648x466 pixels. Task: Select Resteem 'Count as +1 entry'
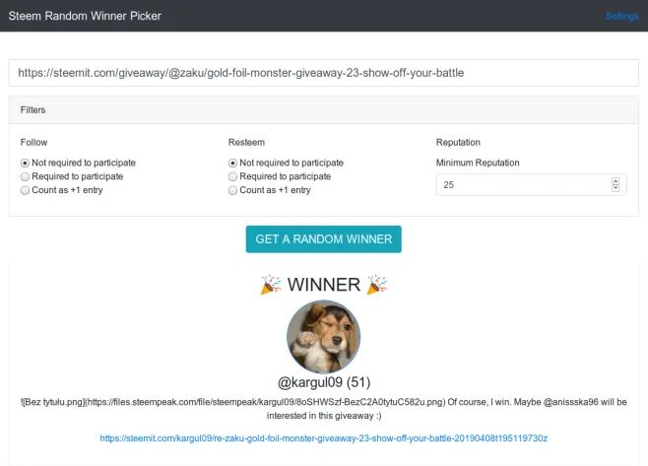pyautogui.click(x=233, y=190)
